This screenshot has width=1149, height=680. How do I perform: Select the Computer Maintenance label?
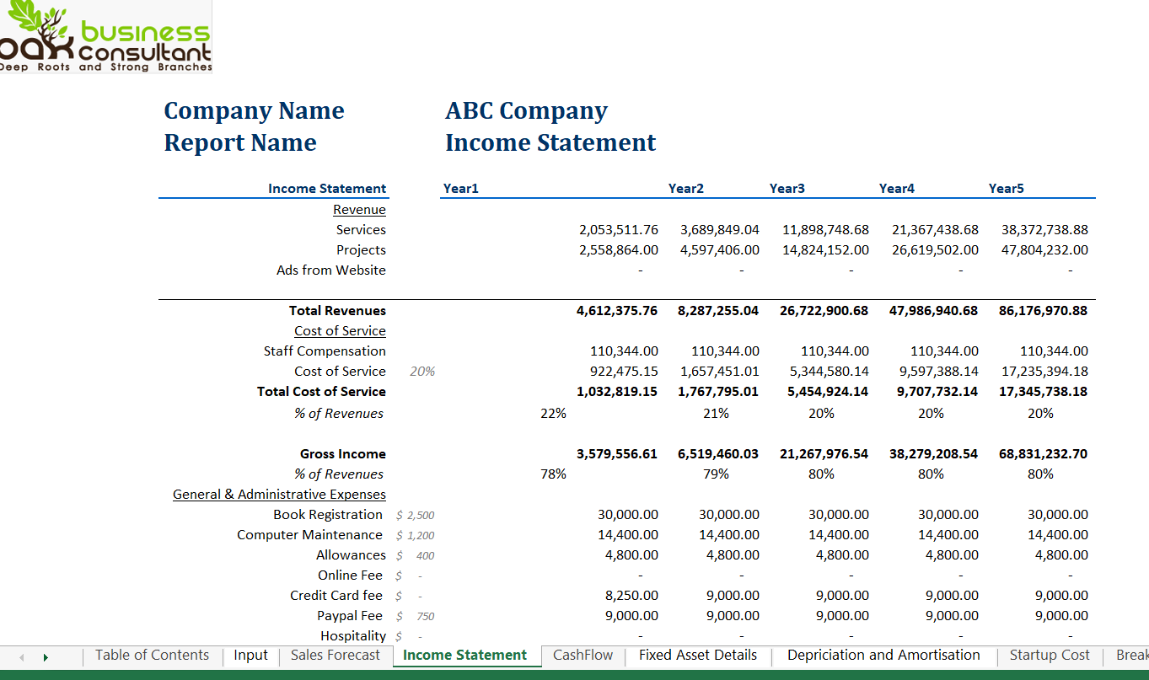[309, 535]
